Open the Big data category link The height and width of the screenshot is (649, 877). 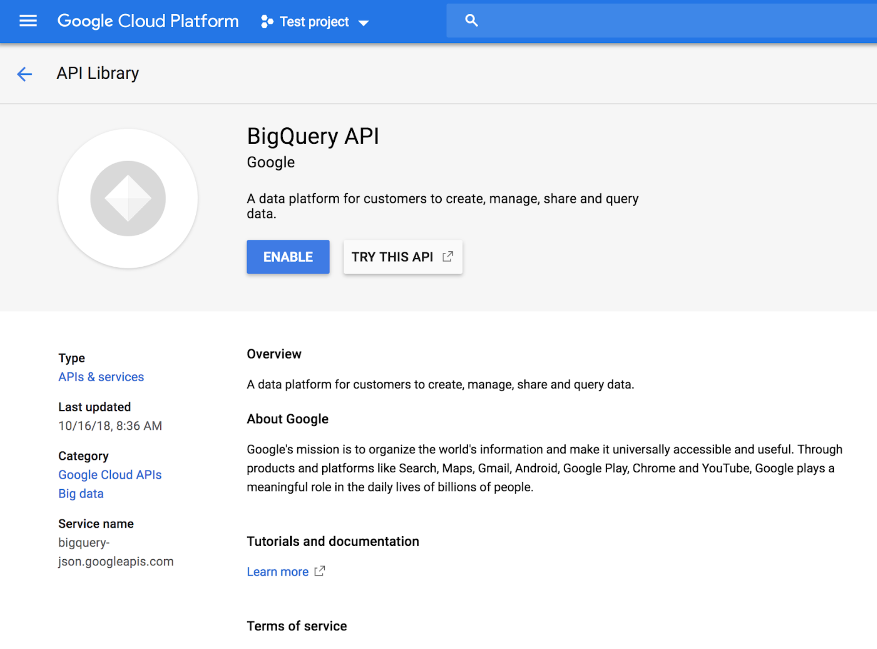click(81, 494)
